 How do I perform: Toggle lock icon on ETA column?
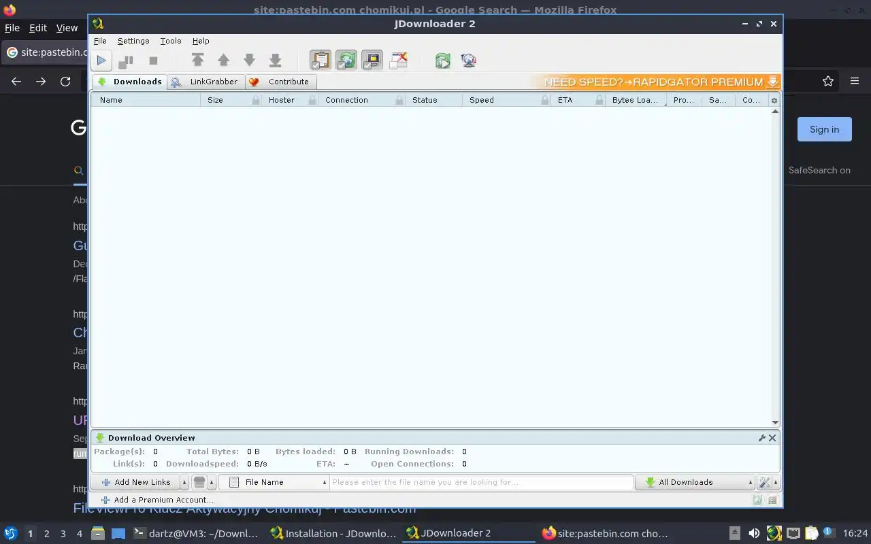point(599,100)
